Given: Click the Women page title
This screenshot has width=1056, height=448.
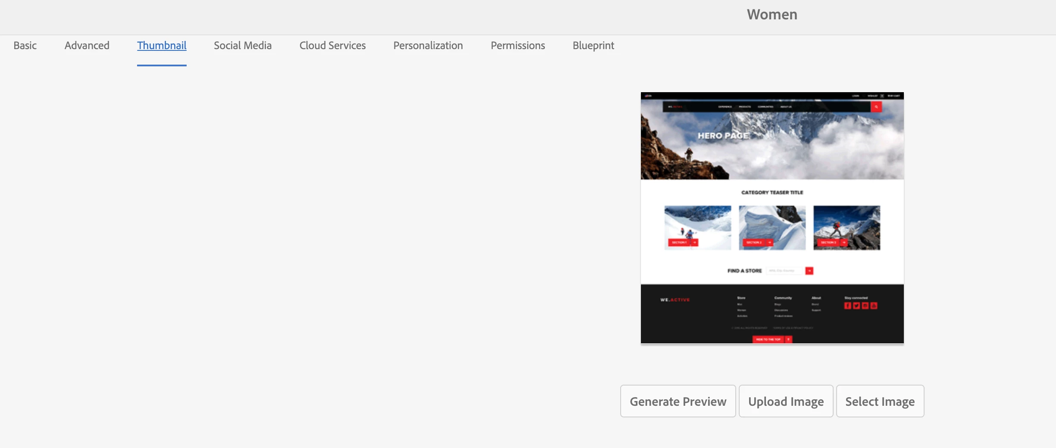Looking at the screenshot, I should [x=772, y=15].
